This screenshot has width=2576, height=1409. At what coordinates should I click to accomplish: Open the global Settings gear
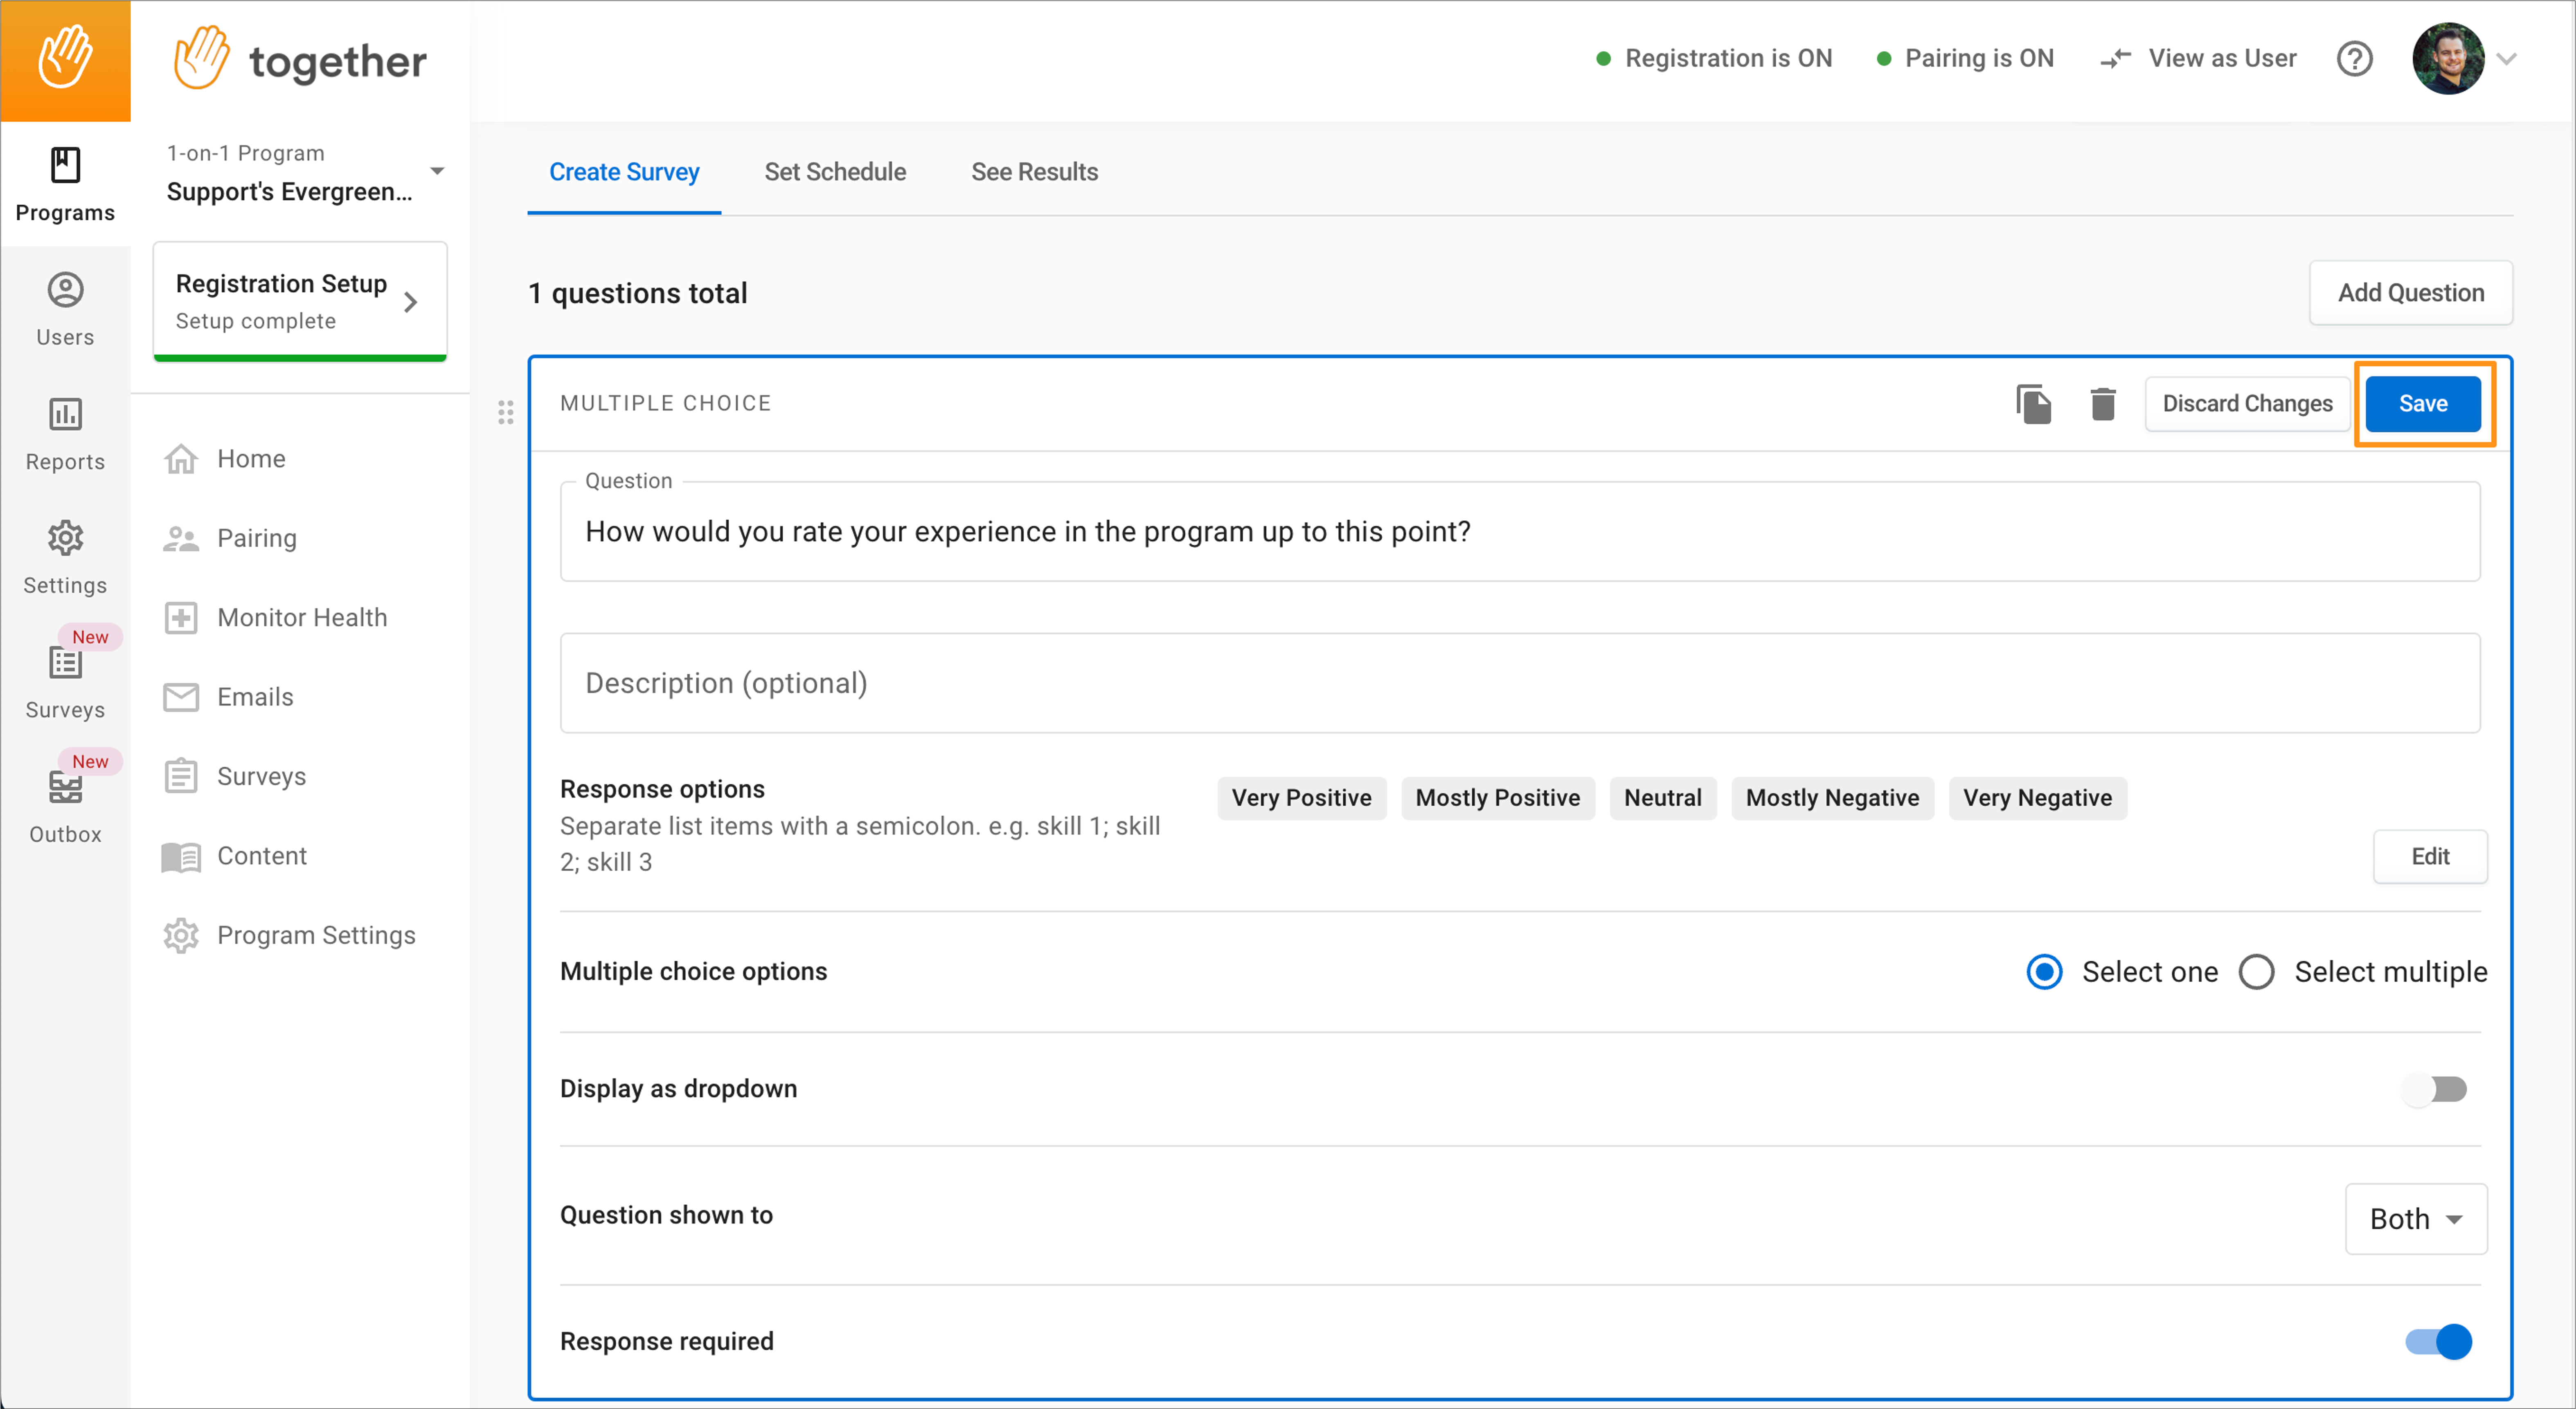pyautogui.click(x=65, y=558)
